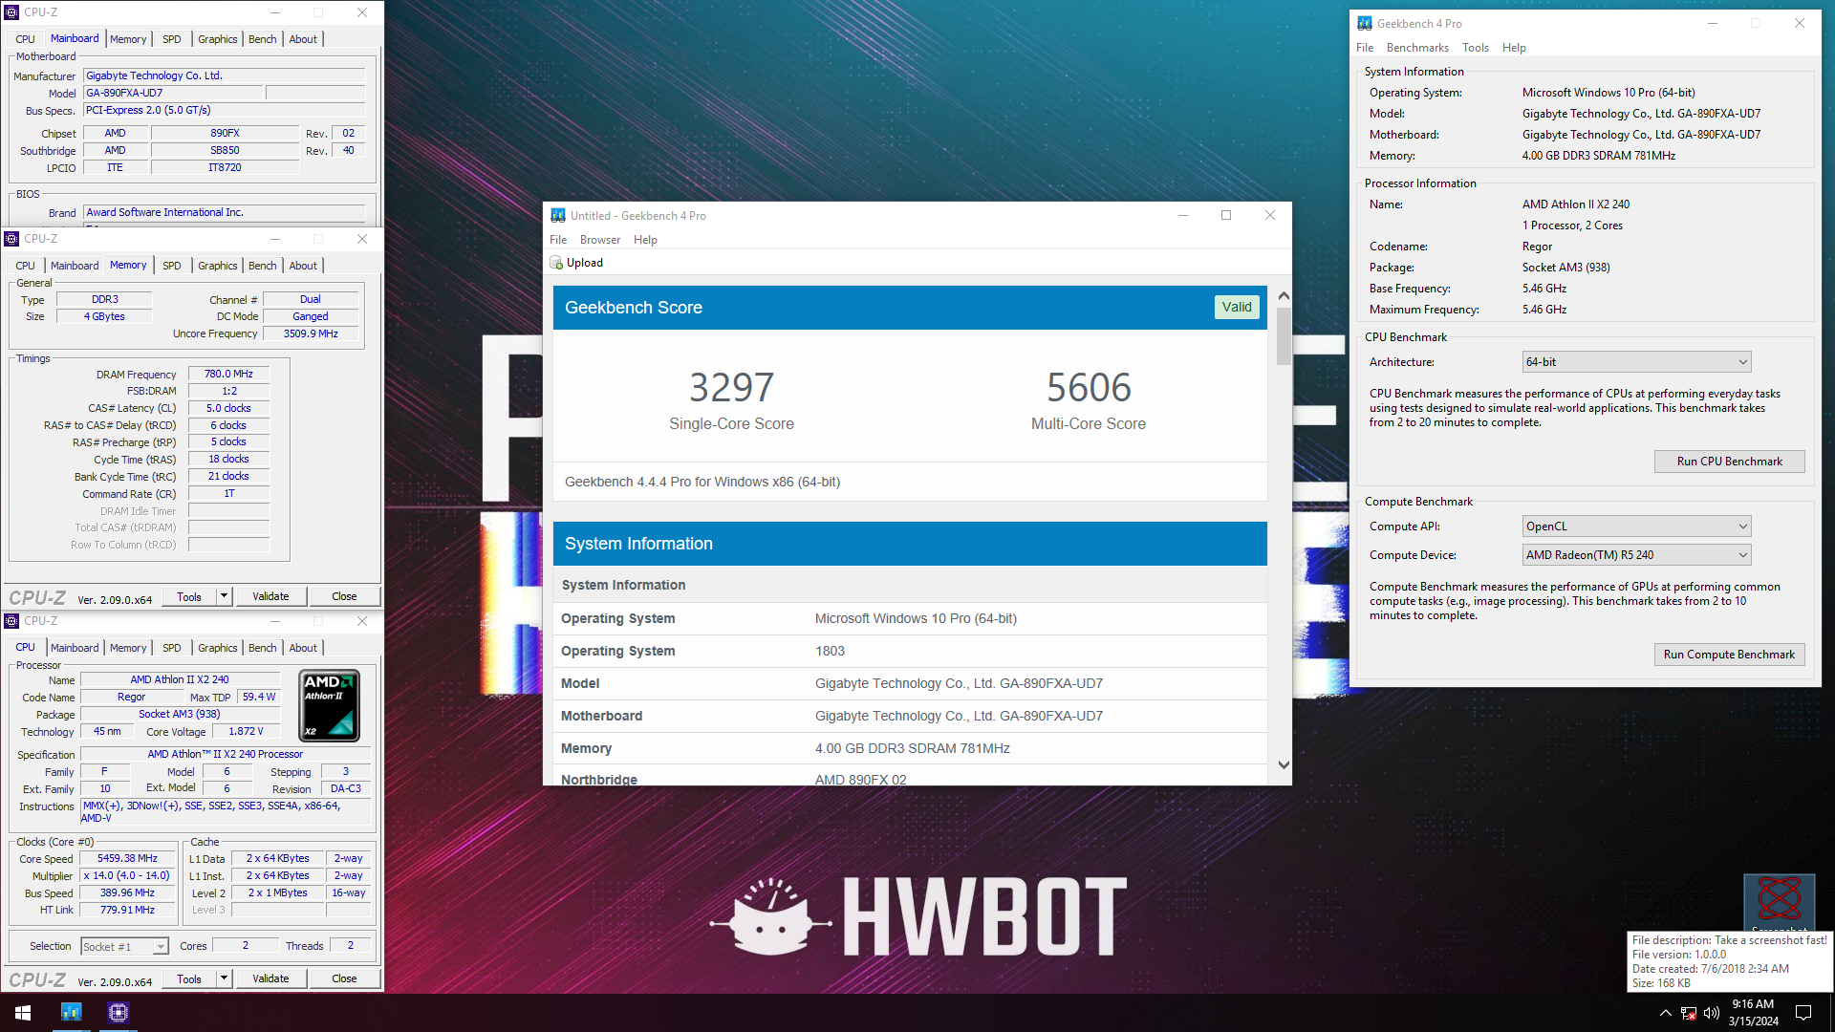Click the Single-Core Score 3297 value
Image resolution: width=1835 pixels, height=1032 pixels.
731,387
